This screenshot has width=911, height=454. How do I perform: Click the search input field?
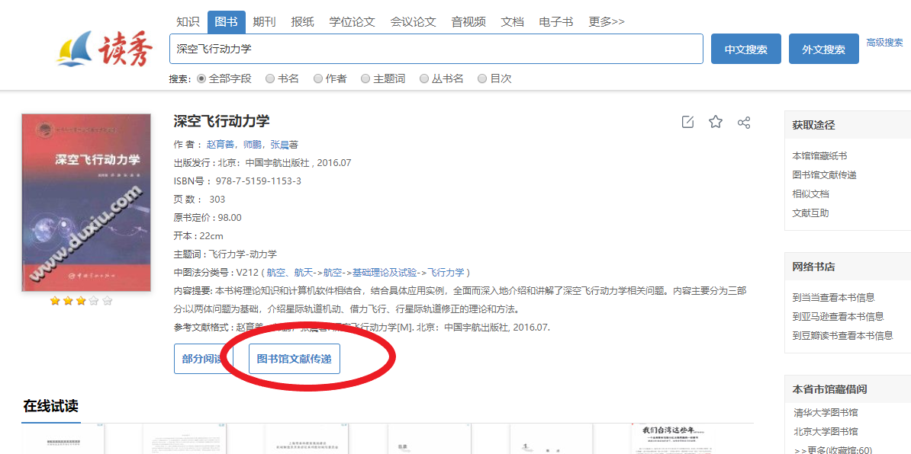click(435, 49)
